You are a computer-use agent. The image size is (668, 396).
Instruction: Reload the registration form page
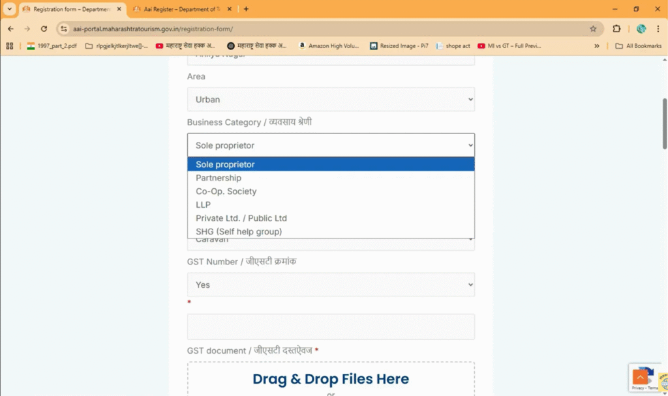coord(44,29)
